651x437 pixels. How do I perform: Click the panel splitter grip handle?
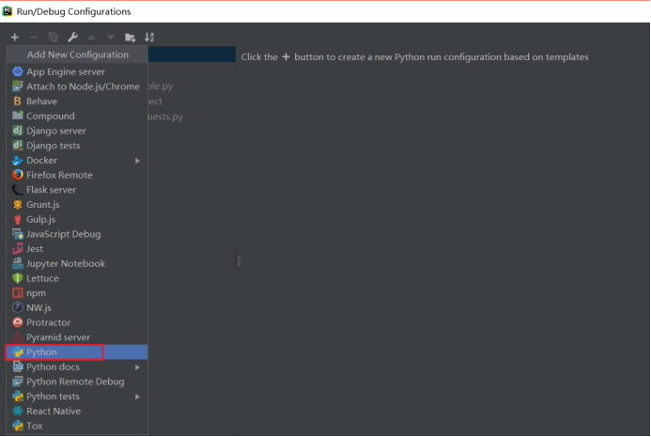[239, 261]
